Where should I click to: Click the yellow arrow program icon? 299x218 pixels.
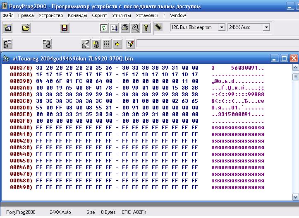coord(117,44)
